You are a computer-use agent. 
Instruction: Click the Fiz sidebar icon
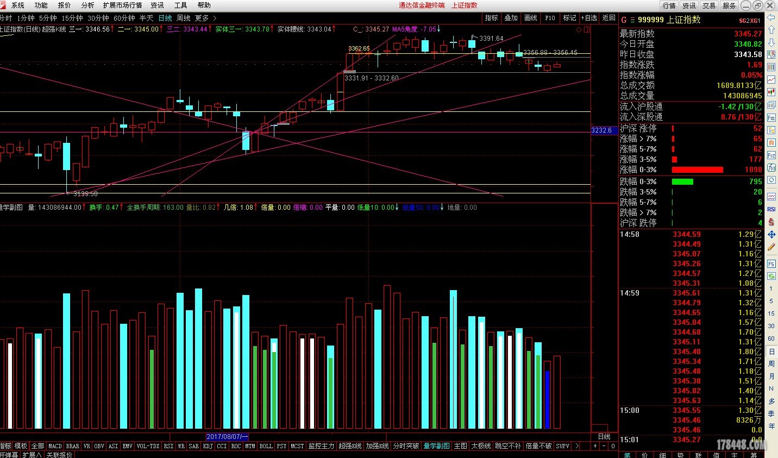tap(771, 155)
